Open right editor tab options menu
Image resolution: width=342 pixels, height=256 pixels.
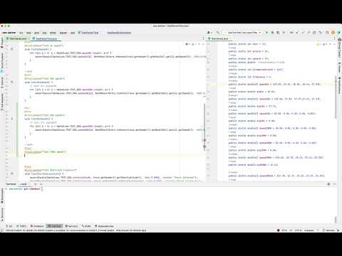tap(334, 38)
